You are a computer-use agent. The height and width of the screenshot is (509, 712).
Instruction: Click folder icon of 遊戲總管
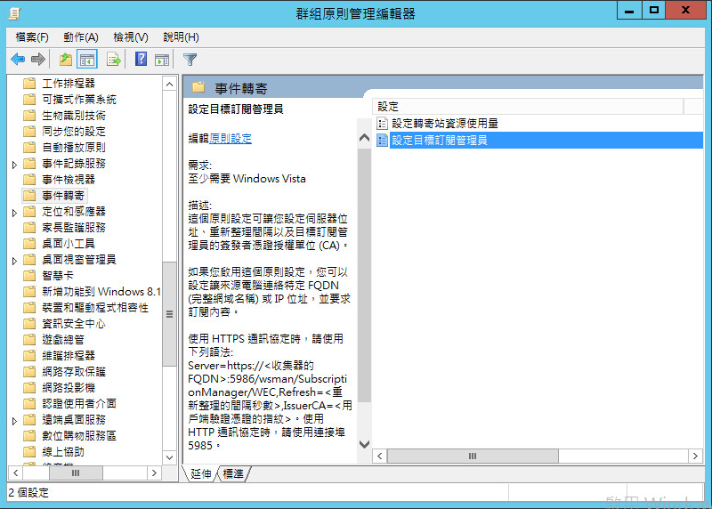coord(29,340)
